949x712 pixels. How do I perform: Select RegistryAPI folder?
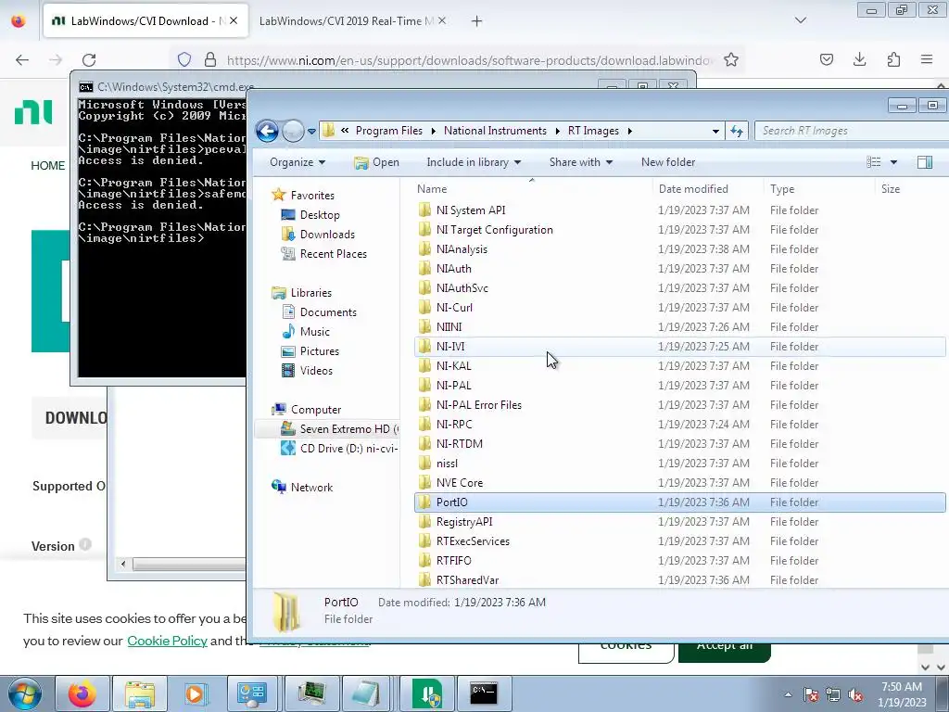464,522
